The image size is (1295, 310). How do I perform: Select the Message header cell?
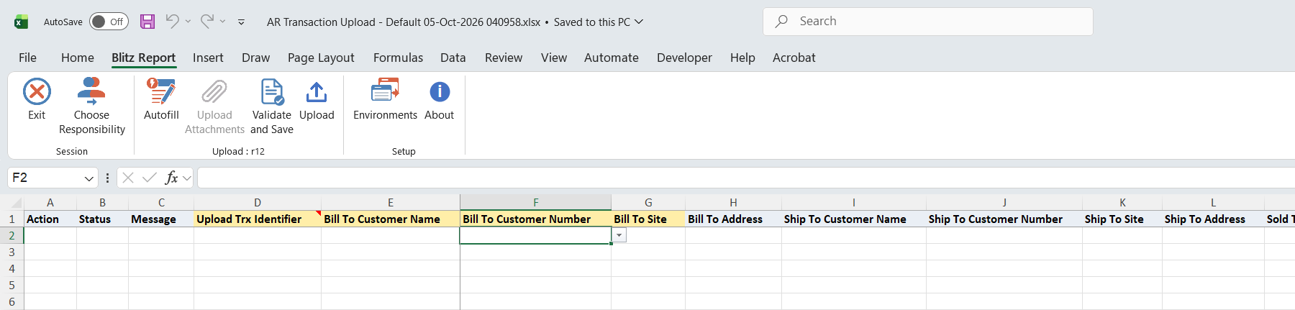point(161,219)
